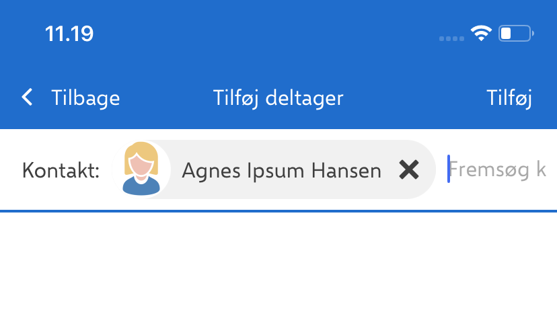Click the empty white area below contact row
557x310 pixels.
point(278,262)
